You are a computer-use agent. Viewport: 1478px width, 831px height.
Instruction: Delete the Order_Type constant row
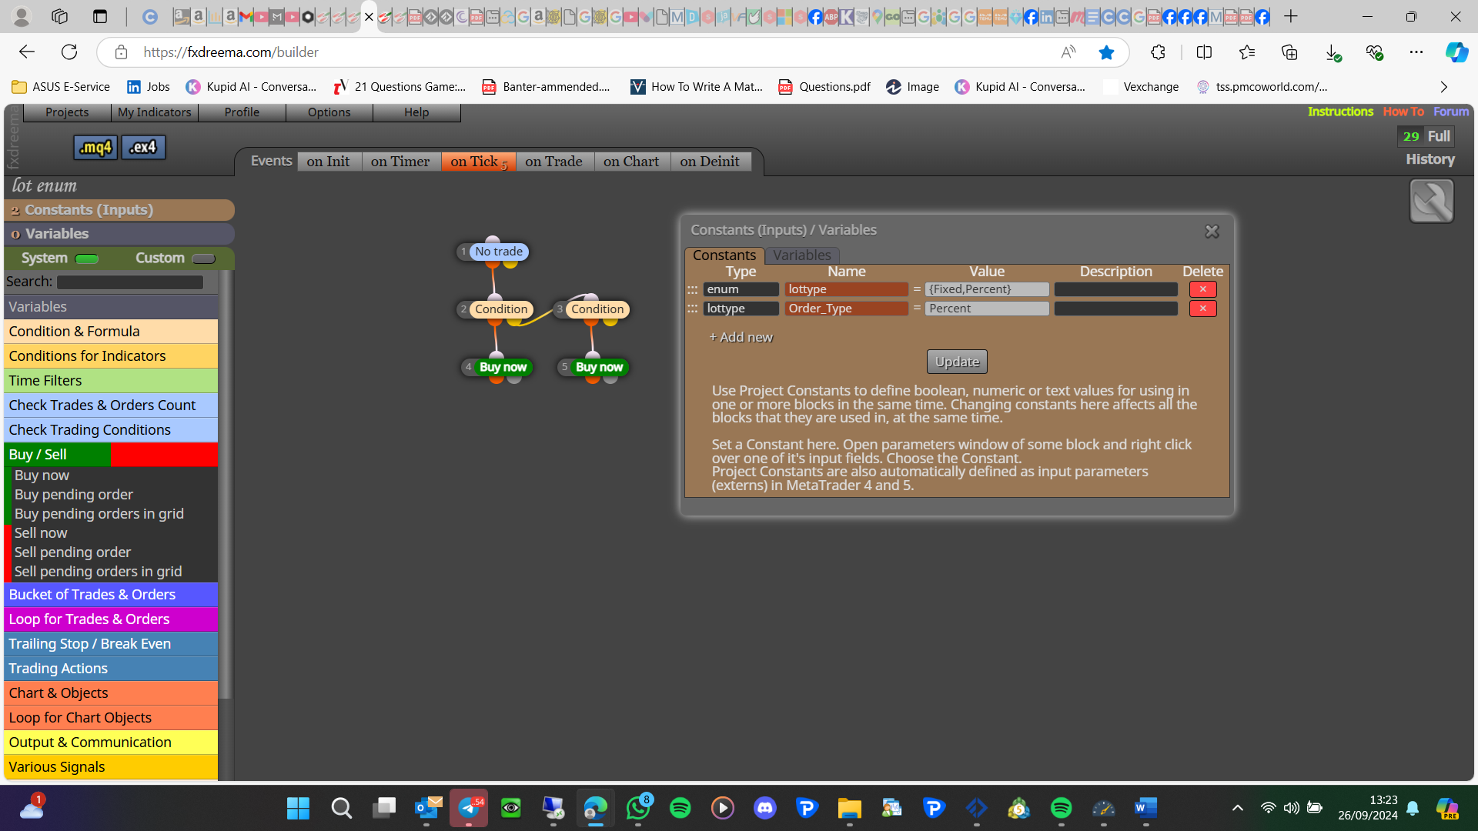[1202, 309]
